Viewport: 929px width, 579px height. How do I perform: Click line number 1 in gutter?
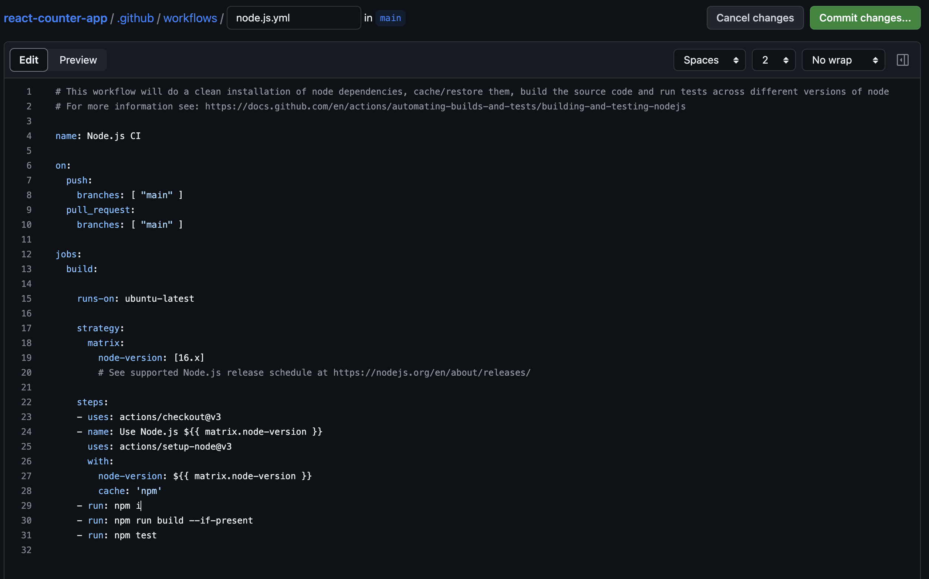(29, 92)
